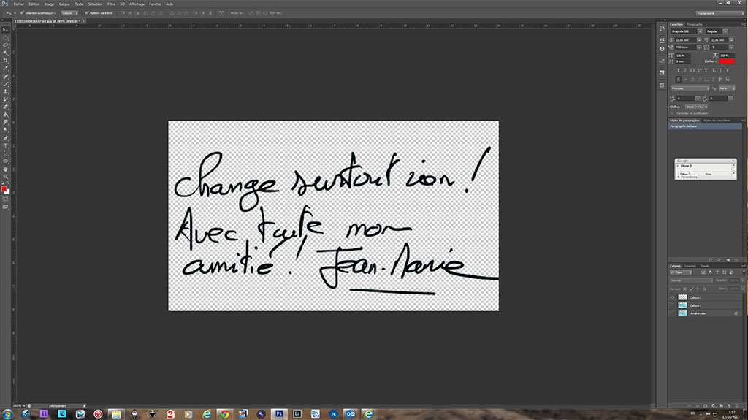This screenshot has height=420, width=748.
Task: Open the font size dropdown arrow
Action: 699,40
